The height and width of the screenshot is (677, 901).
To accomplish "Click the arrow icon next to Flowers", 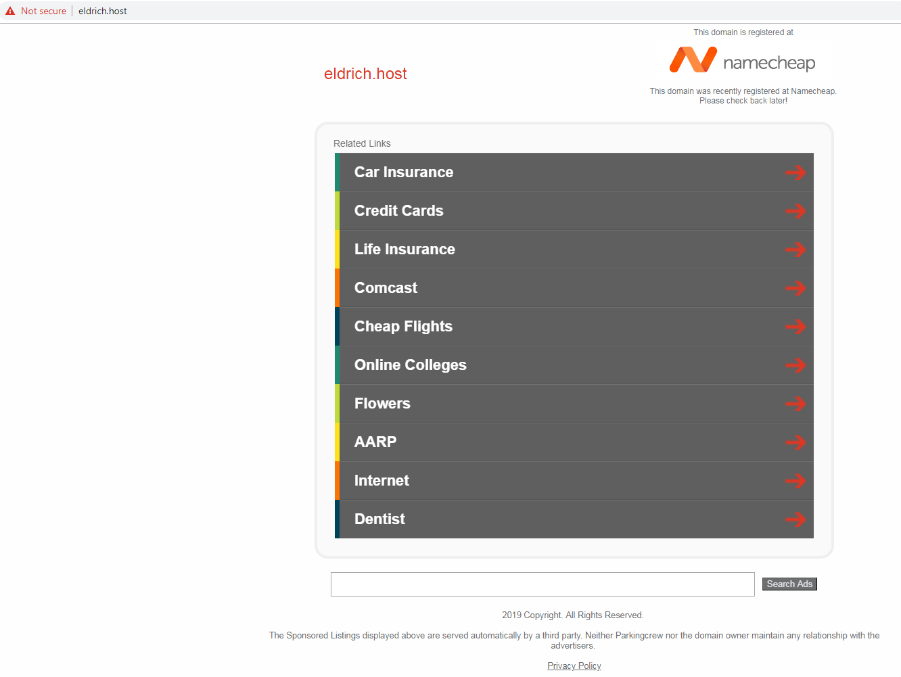I will pyautogui.click(x=795, y=404).
